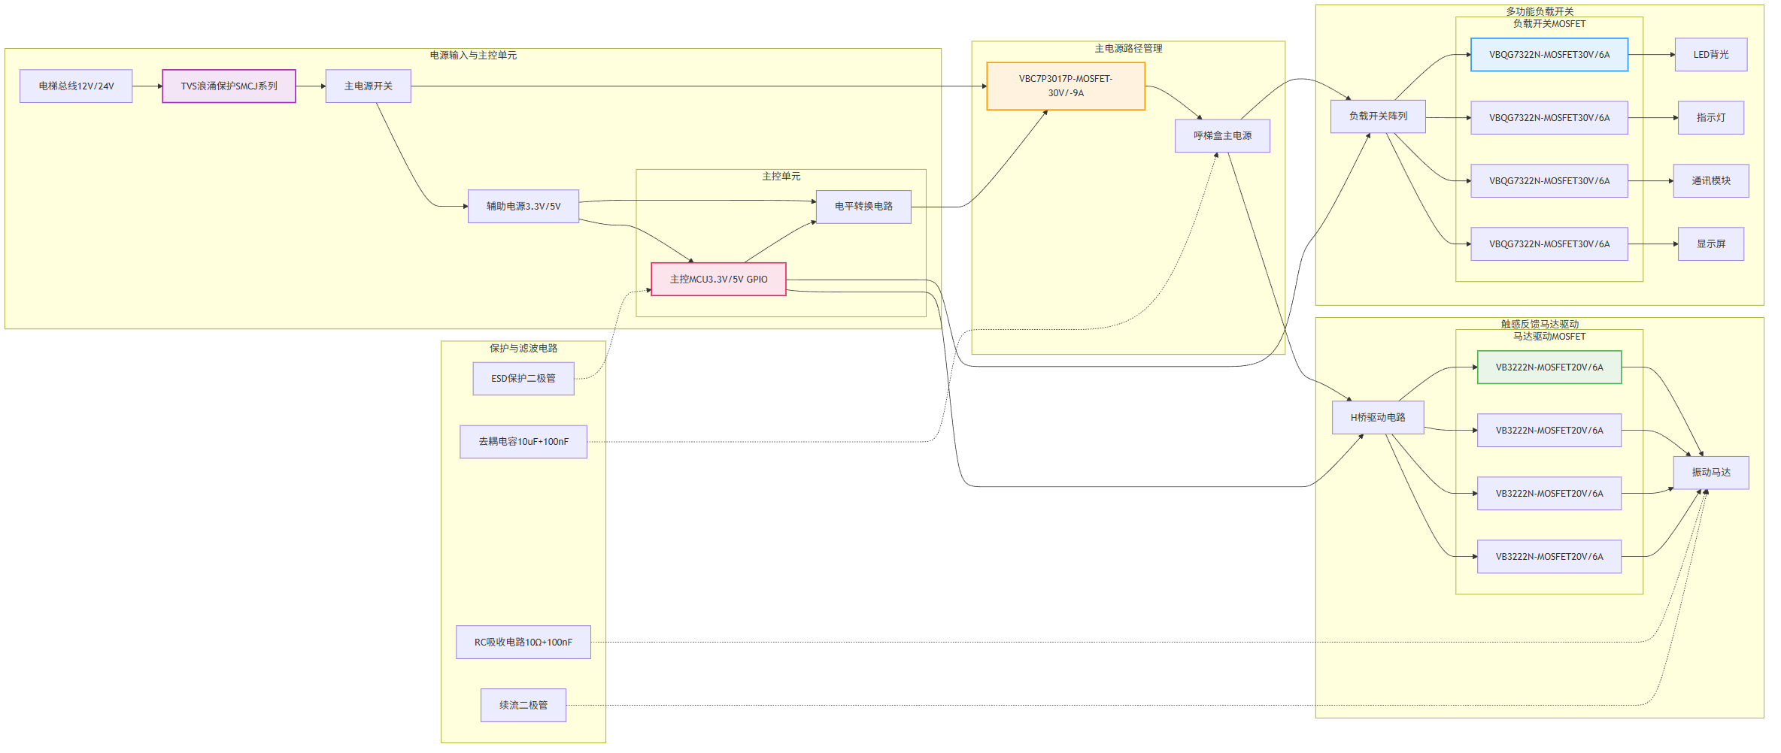The height and width of the screenshot is (753, 1781).
Task: Select the 通讯模块 node
Action: [x=1711, y=181]
